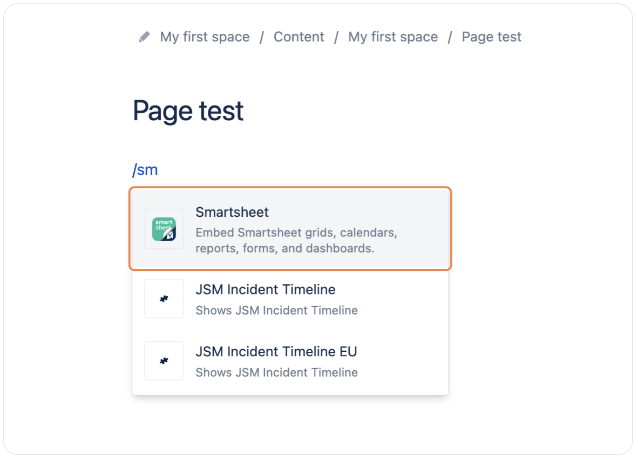The width and height of the screenshot is (638, 462).
Task: Open the 'Page test' breadcrumb link
Action: [x=491, y=37]
